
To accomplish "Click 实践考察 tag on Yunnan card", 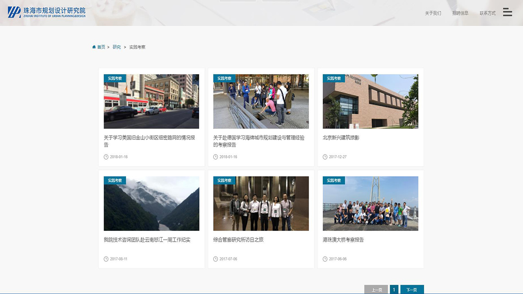I will pyautogui.click(x=115, y=180).
